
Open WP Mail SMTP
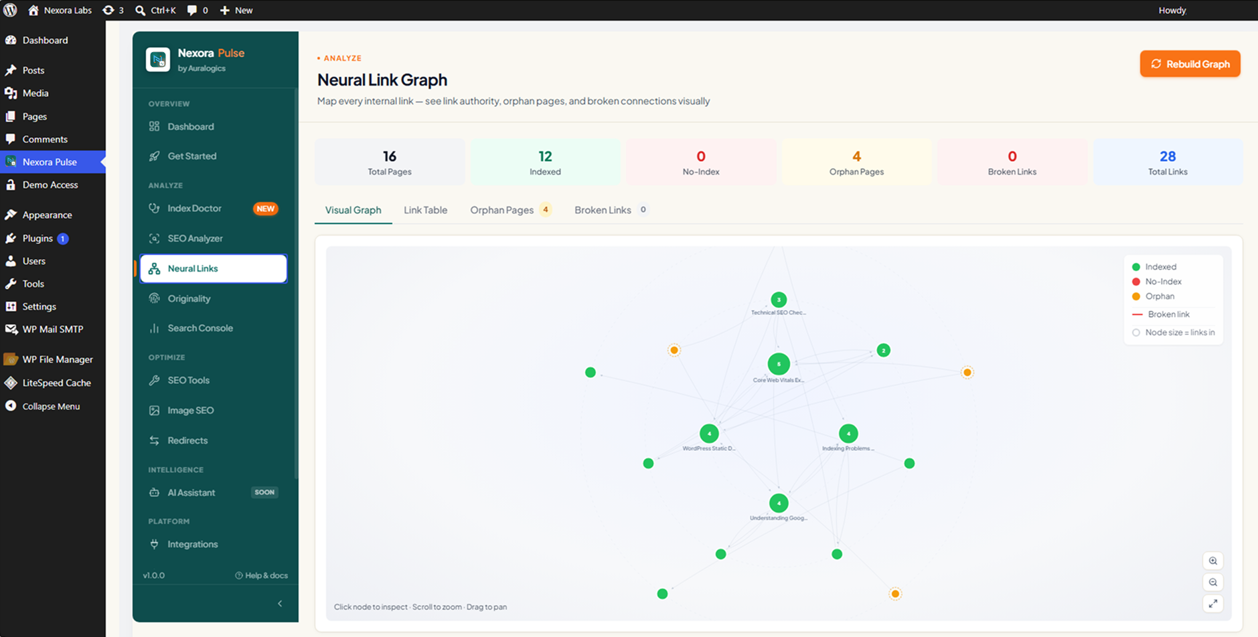click(x=52, y=329)
